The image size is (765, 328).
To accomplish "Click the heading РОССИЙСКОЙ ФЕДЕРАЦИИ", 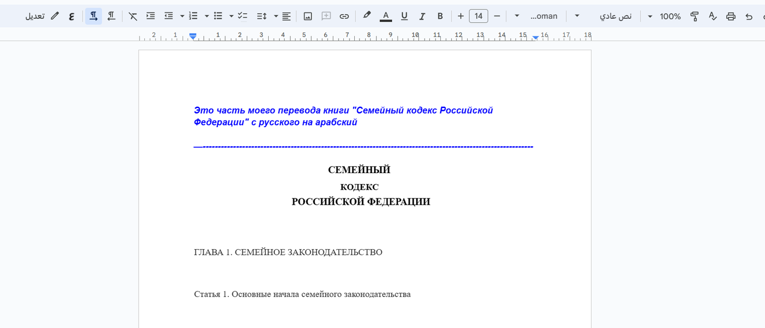I will (361, 202).
